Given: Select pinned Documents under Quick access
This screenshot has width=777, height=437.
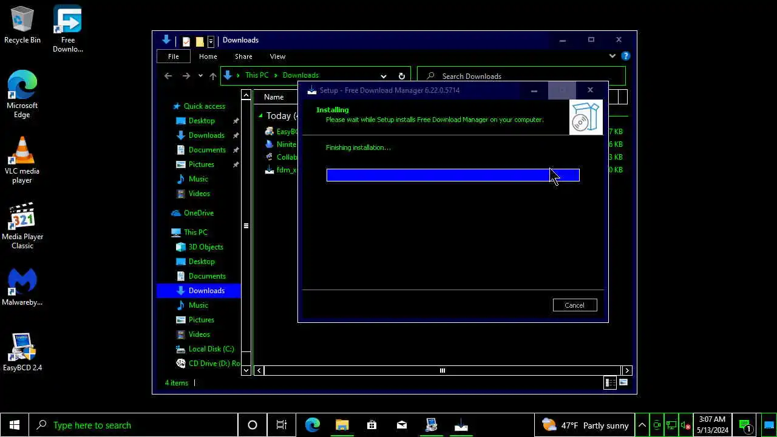Looking at the screenshot, I should (207, 150).
